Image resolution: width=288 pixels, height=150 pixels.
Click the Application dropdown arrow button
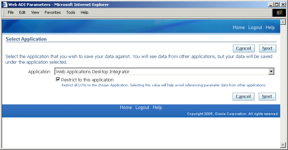tap(271, 71)
